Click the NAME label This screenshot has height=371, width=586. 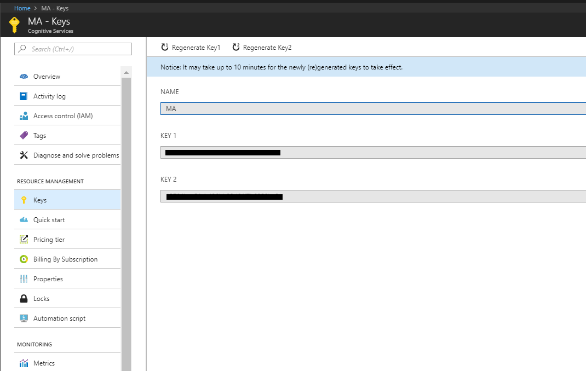(170, 92)
